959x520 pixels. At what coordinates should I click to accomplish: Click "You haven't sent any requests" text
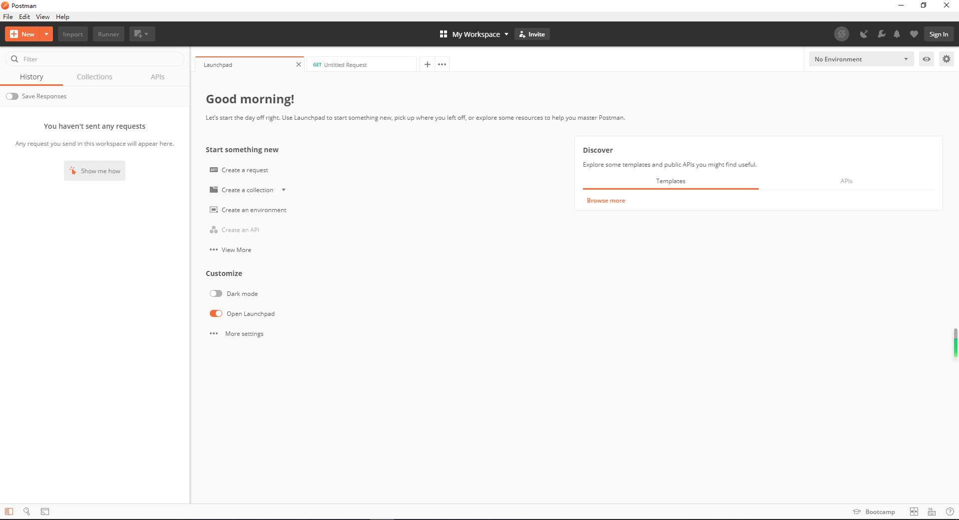coord(94,126)
